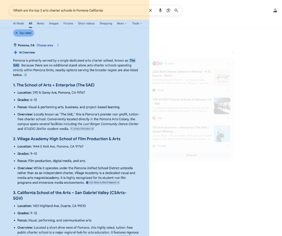The image size is (282, 236).
Task: Click the Niche favicon icon
Action: coord(154,90)
